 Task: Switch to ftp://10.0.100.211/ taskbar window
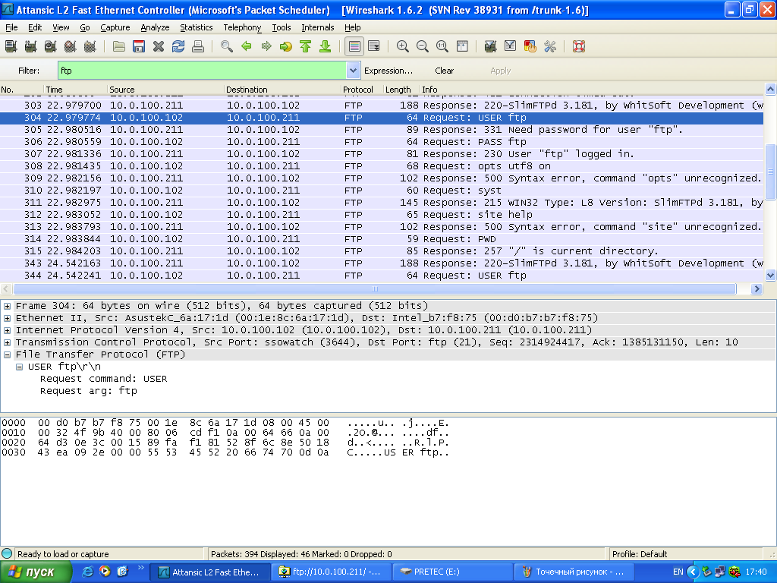331,572
